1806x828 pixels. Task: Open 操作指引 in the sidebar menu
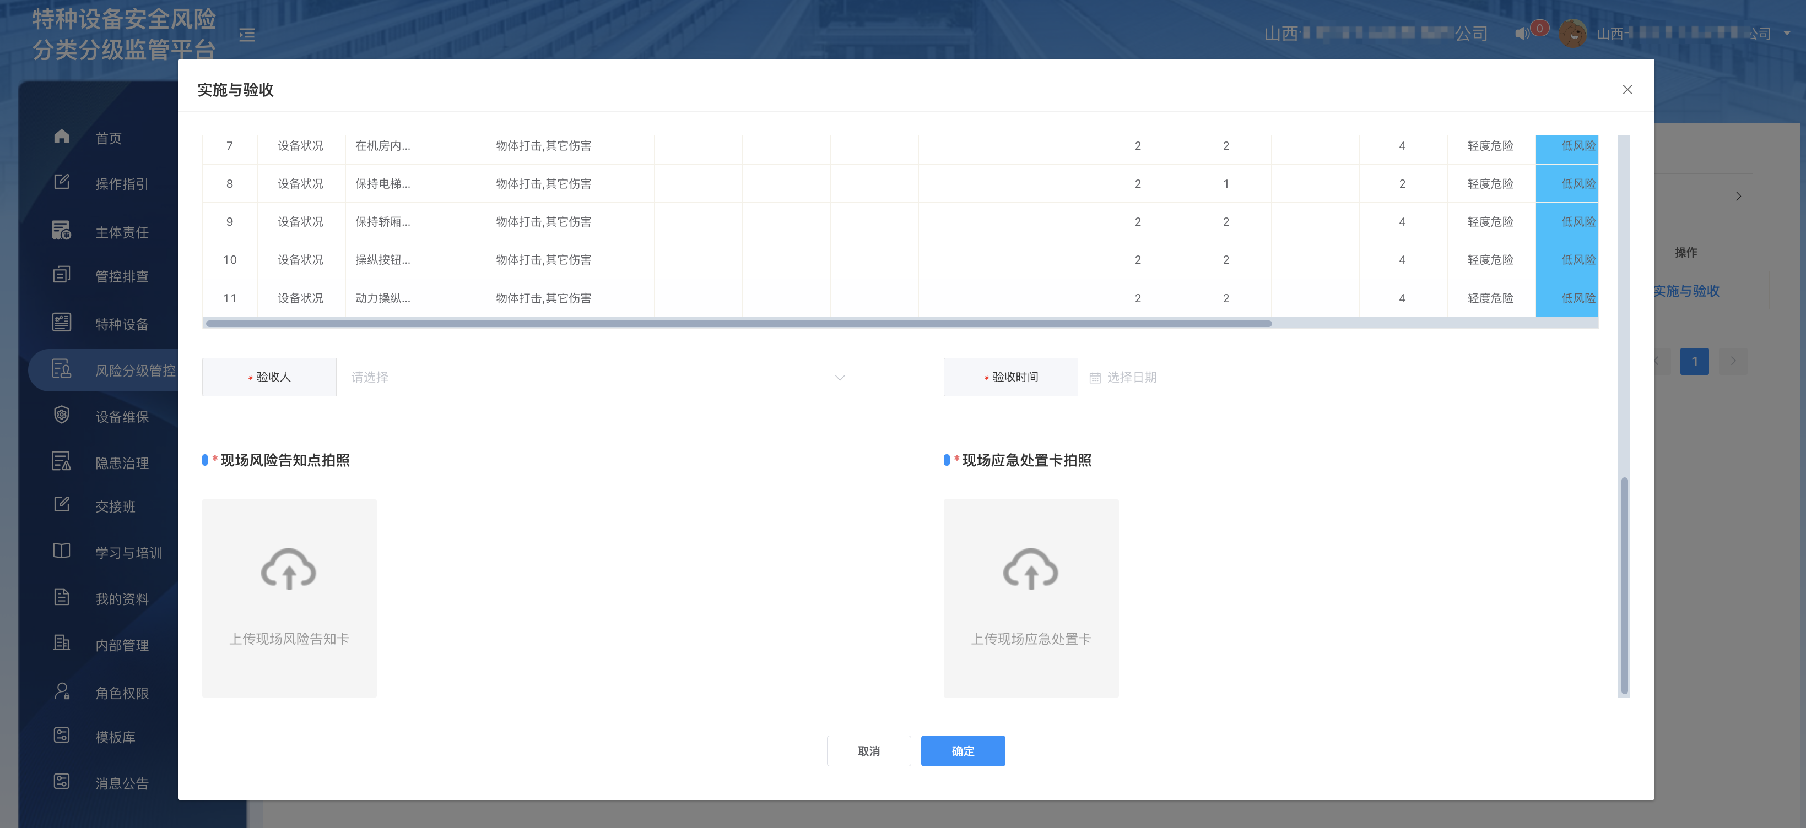121,183
